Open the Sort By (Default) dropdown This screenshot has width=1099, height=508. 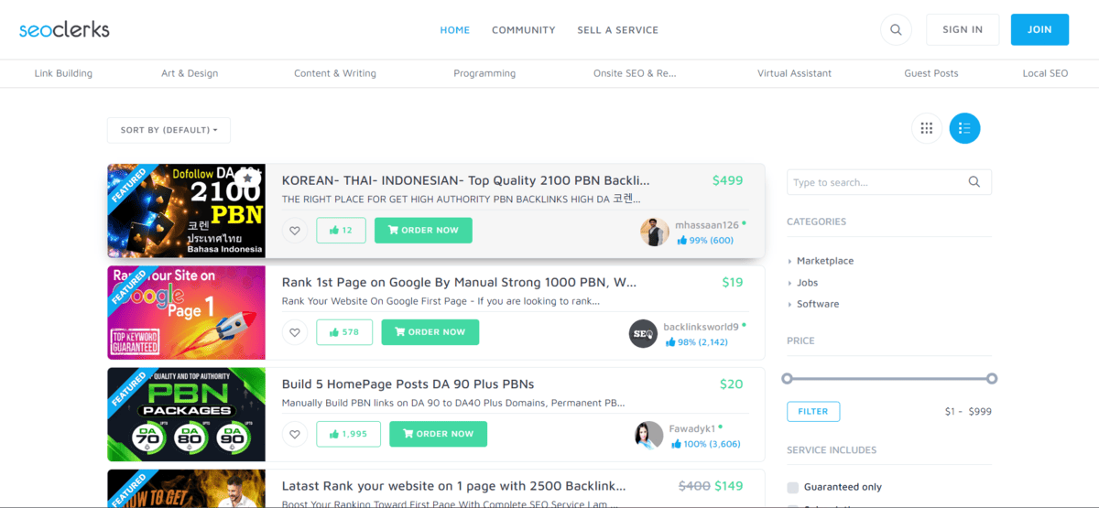tap(169, 130)
